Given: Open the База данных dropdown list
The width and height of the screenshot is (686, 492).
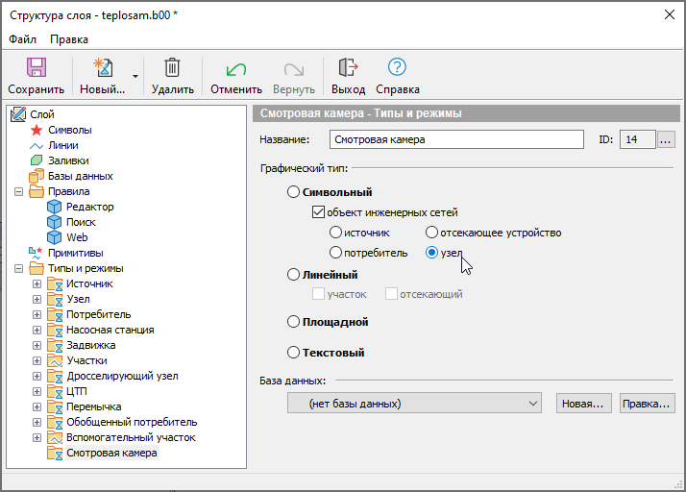Looking at the screenshot, I should coord(415,404).
